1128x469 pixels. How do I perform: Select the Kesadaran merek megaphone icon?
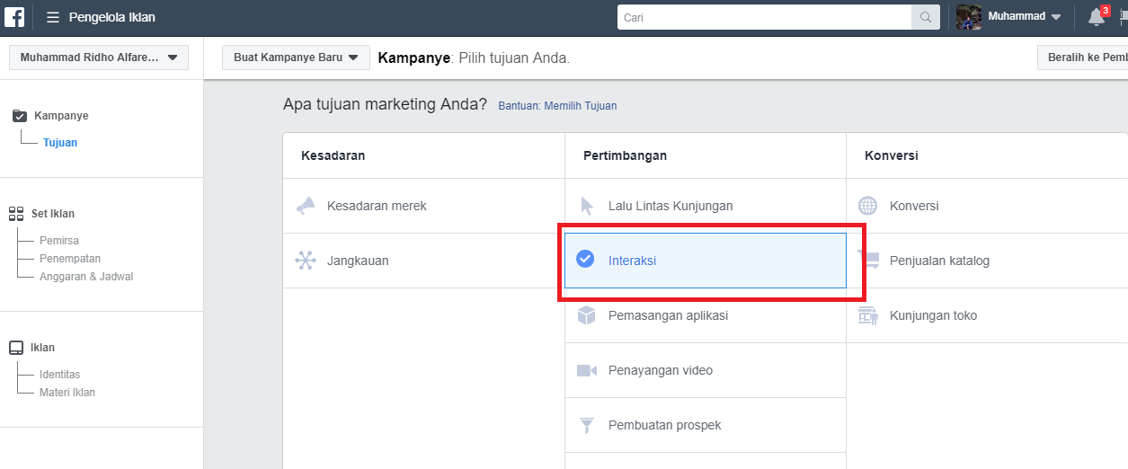[x=306, y=206]
